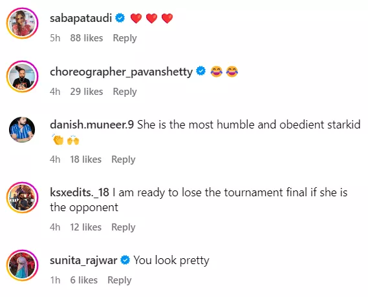Open sabapataudi's profile picture
This screenshot has width=368, height=297.
click(22, 23)
